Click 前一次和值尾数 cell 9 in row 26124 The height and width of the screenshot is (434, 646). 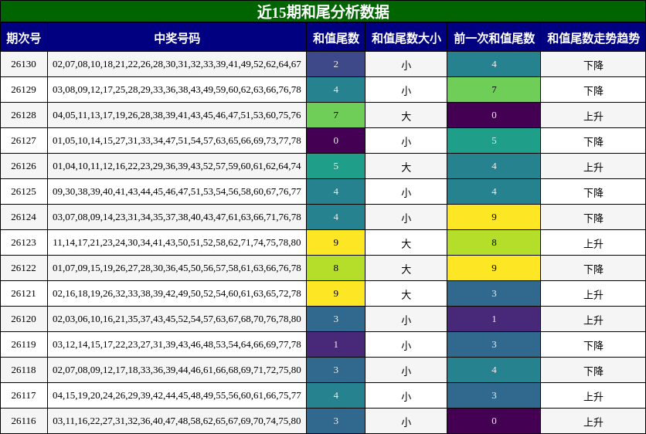(494, 218)
